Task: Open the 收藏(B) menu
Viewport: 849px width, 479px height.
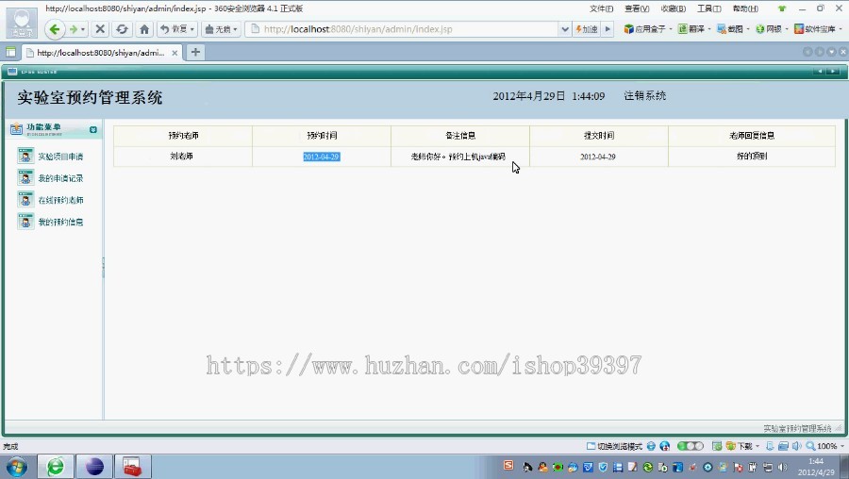Action: pyautogui.click(x=673, y=8)
